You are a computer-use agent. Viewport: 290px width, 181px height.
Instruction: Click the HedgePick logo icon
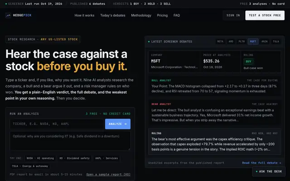tap(8, 15)
